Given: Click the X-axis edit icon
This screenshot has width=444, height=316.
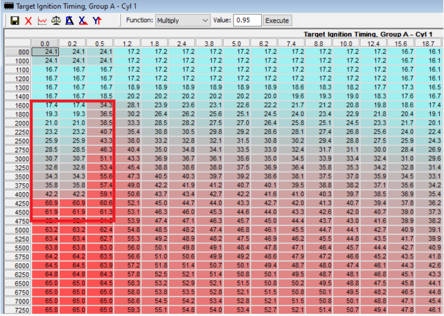Looking at the screenshot, I should (83, 21).
